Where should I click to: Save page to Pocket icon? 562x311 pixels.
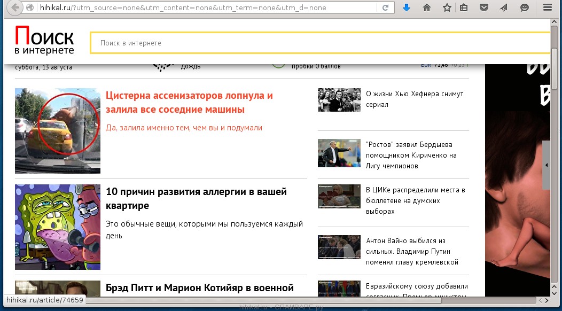pos(484,7)
